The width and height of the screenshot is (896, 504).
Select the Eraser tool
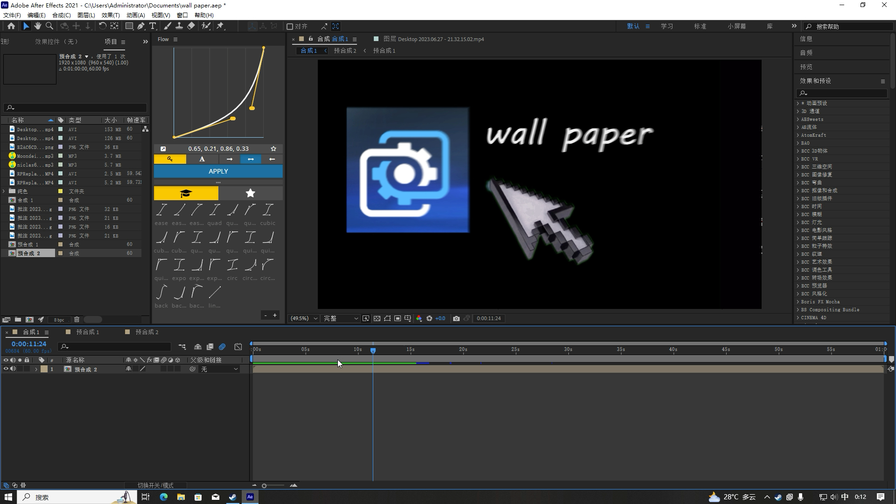[191, 26]
